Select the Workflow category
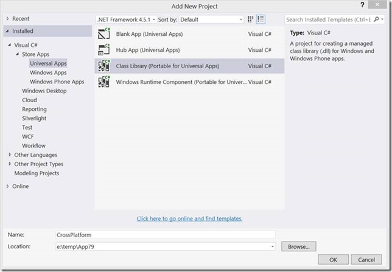The height and width of the screenshot is (272, 392). [x=33, y=146]
